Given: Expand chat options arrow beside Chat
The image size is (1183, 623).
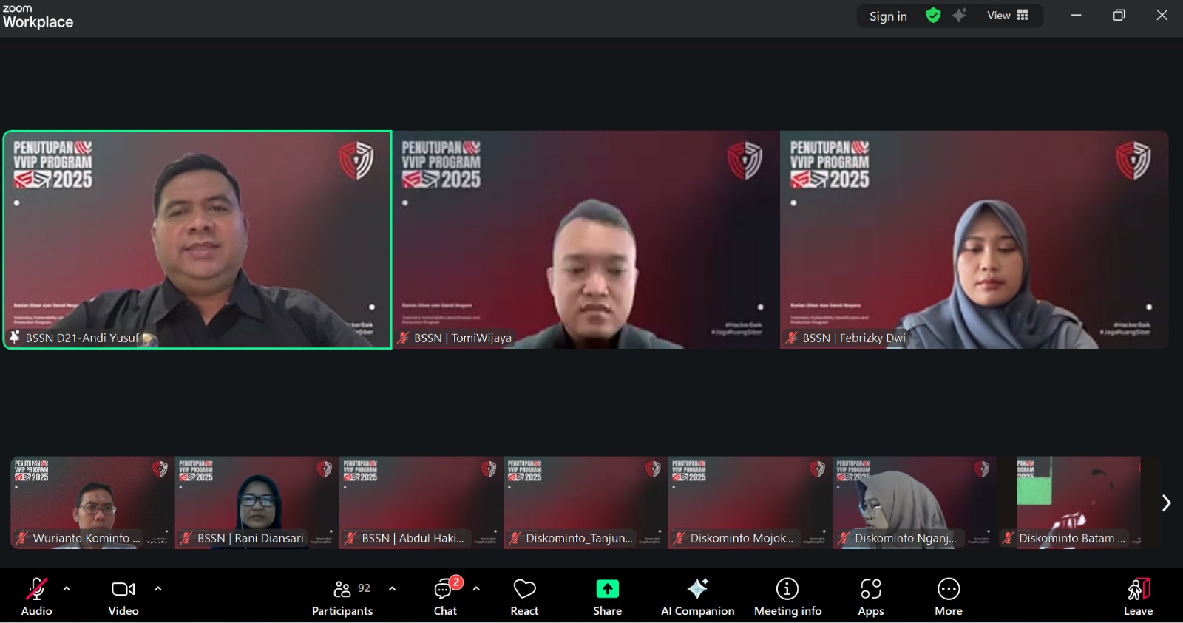Looking at the screenshot, I should click(x=476, y=589).
